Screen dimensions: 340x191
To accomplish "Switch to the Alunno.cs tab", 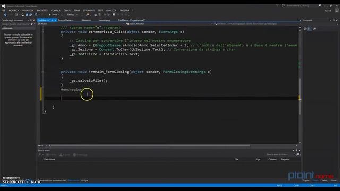I will click(x=86, y=20).
